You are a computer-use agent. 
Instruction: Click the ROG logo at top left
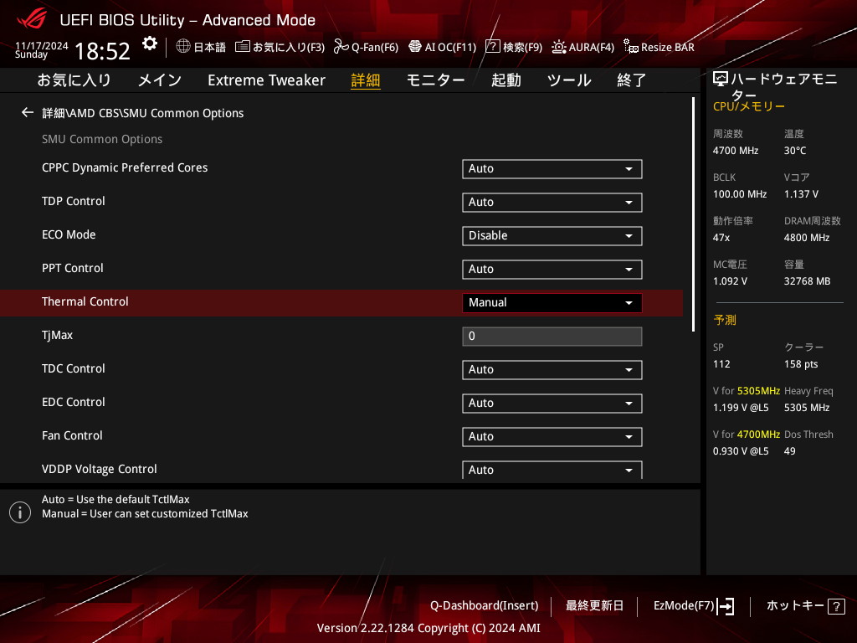[32, 19]
